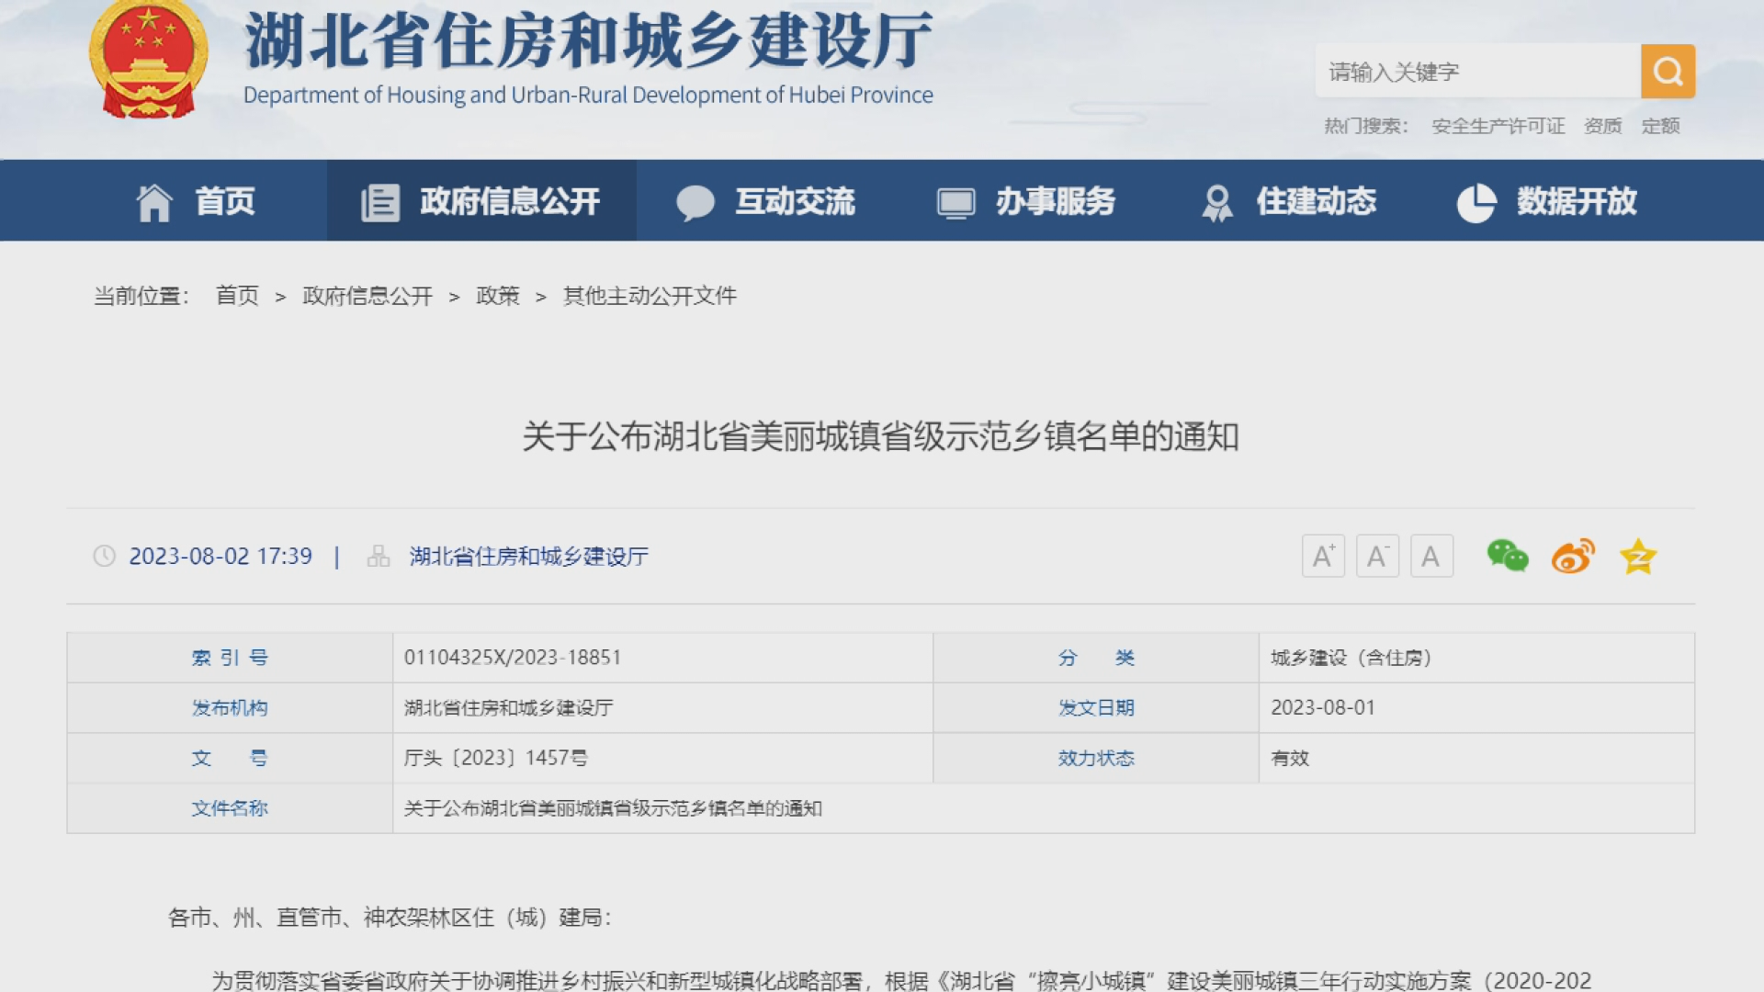Go to 其他主动公开文件 breadcrumb link
Image resolution: width=1764 pixels, height=992 pixels.
(650, 296)
